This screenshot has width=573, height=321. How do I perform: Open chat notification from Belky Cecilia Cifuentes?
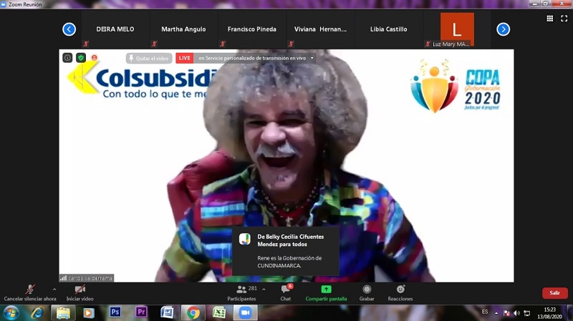pos(286,251)
